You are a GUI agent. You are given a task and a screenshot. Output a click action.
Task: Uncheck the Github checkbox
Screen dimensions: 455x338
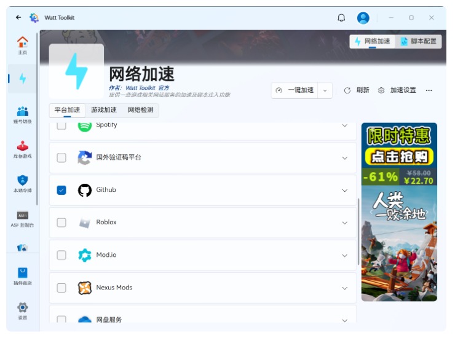click(61, 191)
